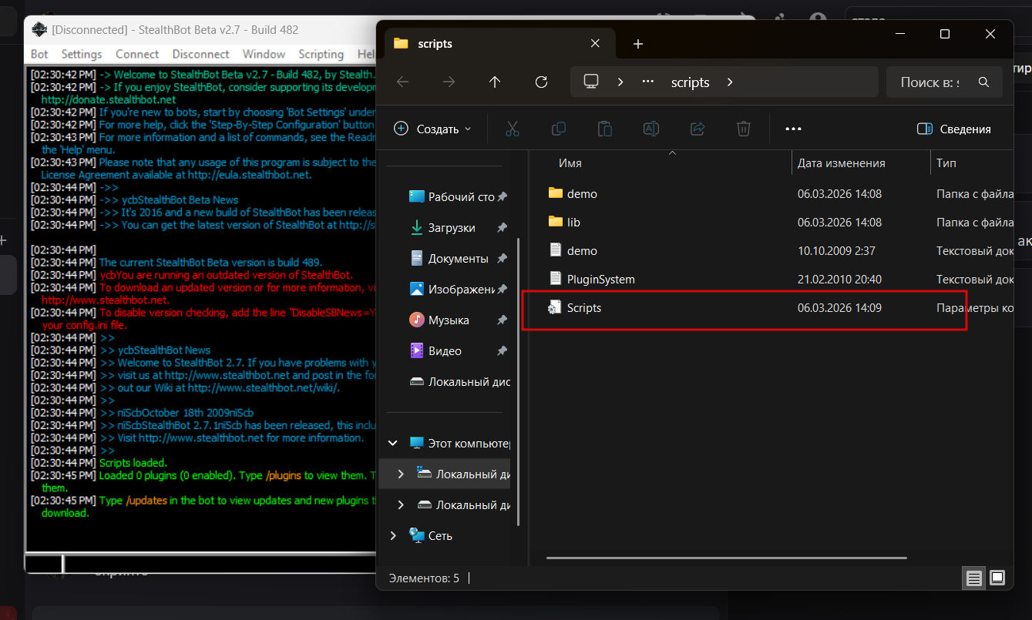Click the wide message input box in StealthBot
The image size is (1032, 620).
[x=219, y=564]
